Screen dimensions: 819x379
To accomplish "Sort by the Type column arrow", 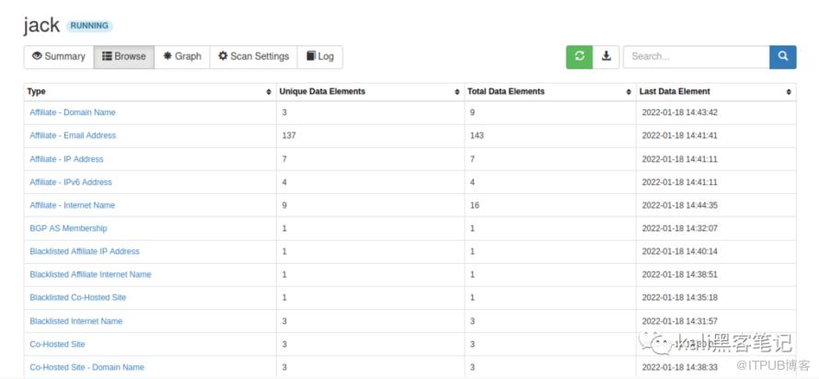I will [268, 92].
